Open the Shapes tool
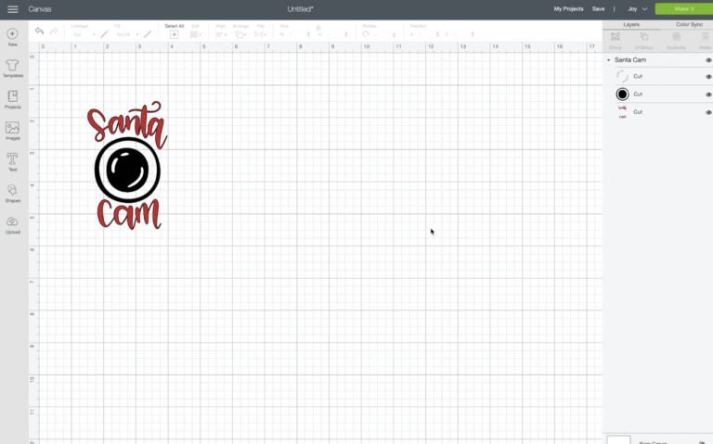 [x=12, y=193]
